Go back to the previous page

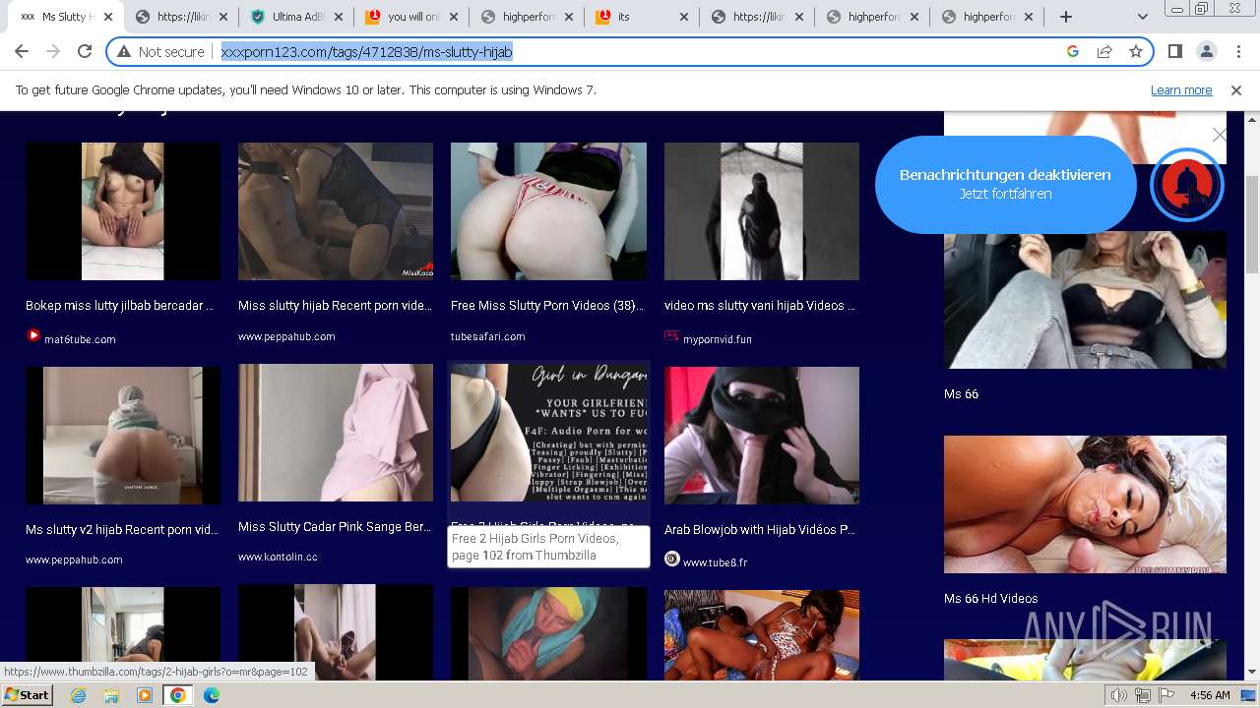pos(22,52)
